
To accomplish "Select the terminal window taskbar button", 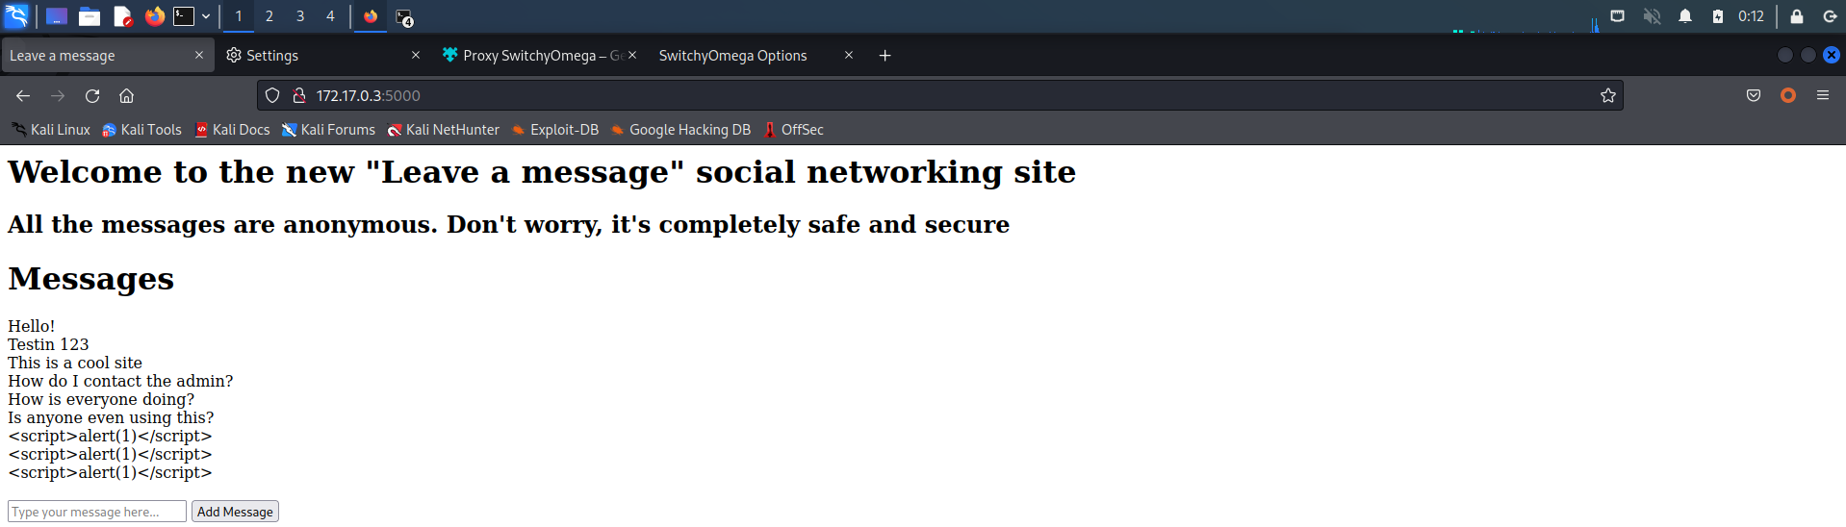I will click(x=404, y=17).
